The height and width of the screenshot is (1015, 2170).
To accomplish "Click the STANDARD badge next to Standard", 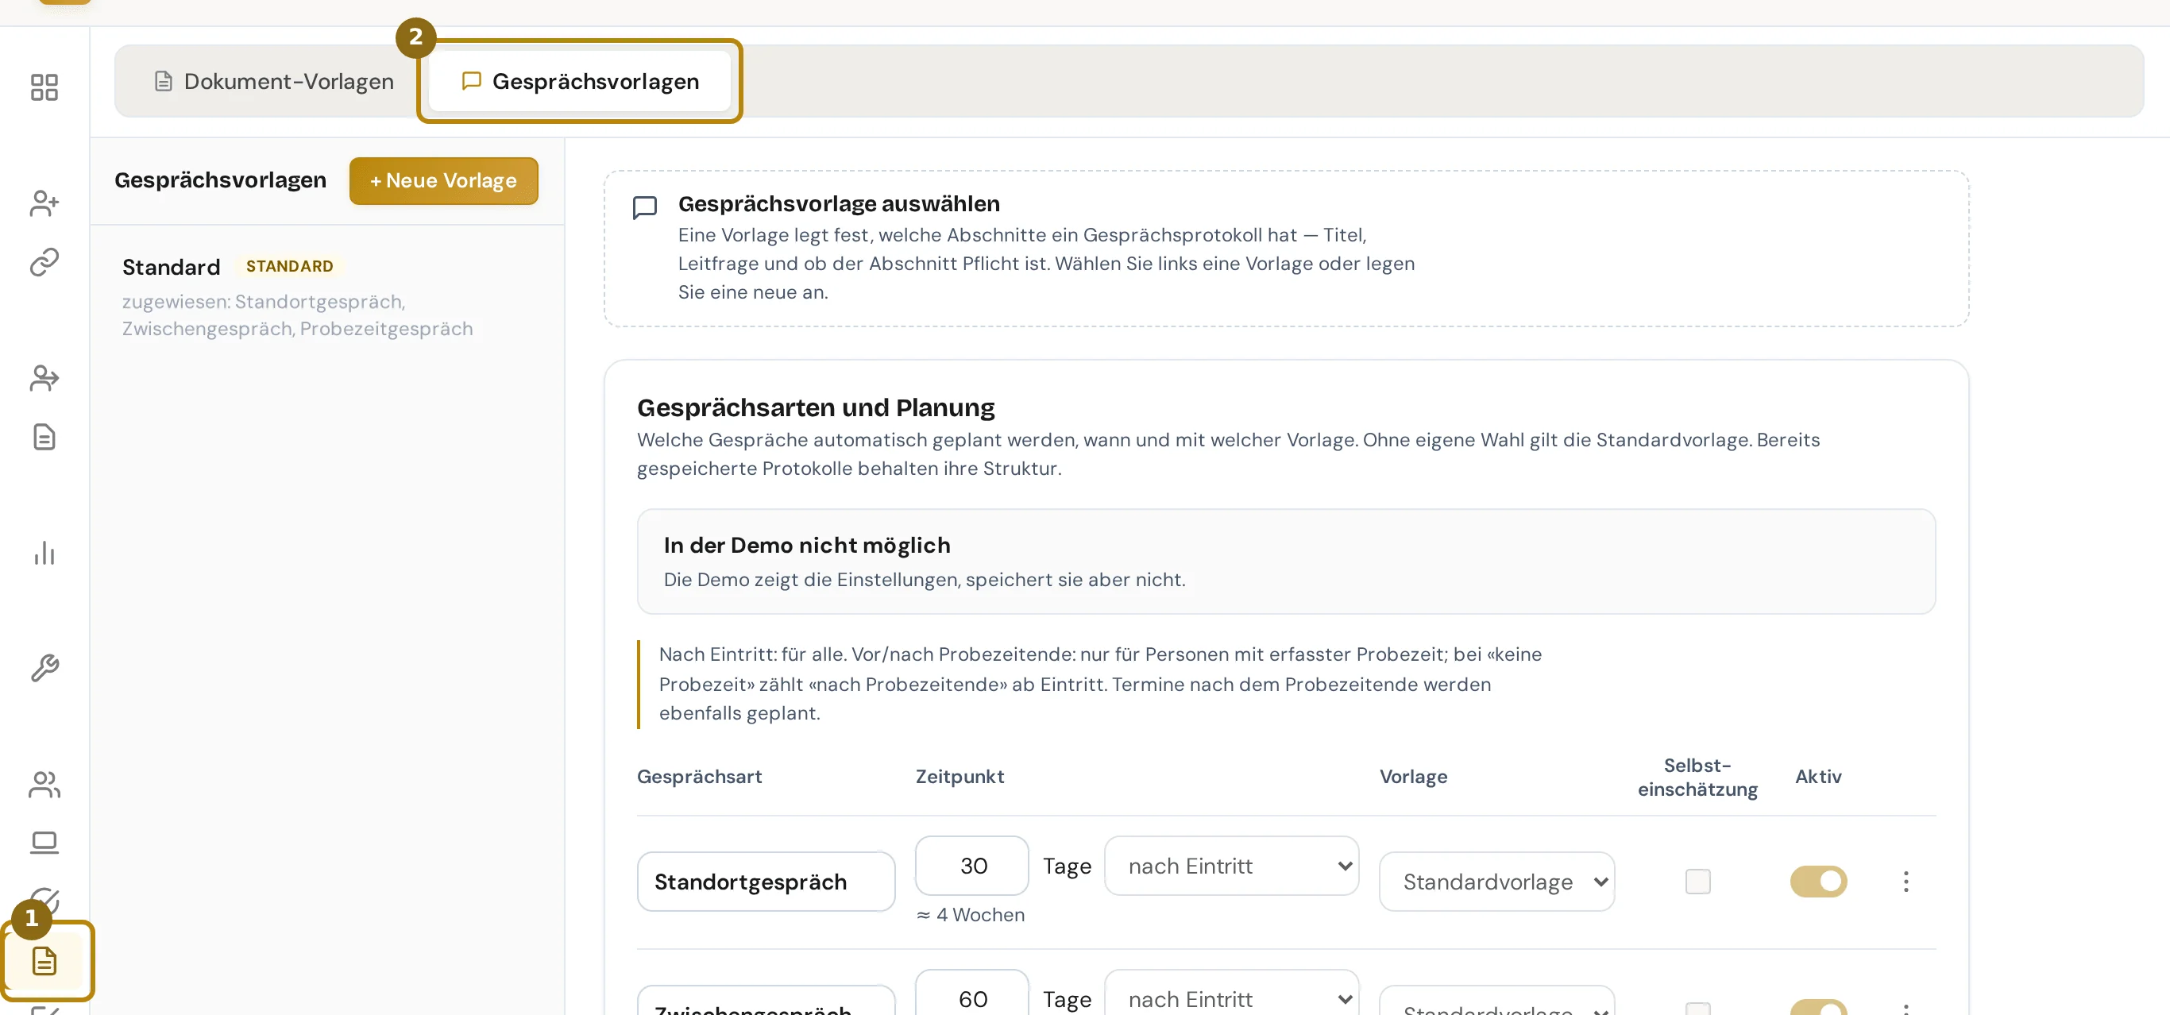I will click(289, 266).
